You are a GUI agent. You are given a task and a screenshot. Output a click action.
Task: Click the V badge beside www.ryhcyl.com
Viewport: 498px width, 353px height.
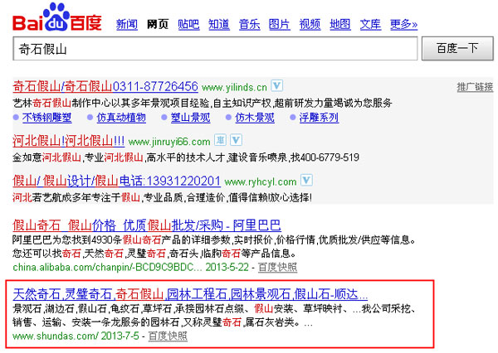[306, 180]
